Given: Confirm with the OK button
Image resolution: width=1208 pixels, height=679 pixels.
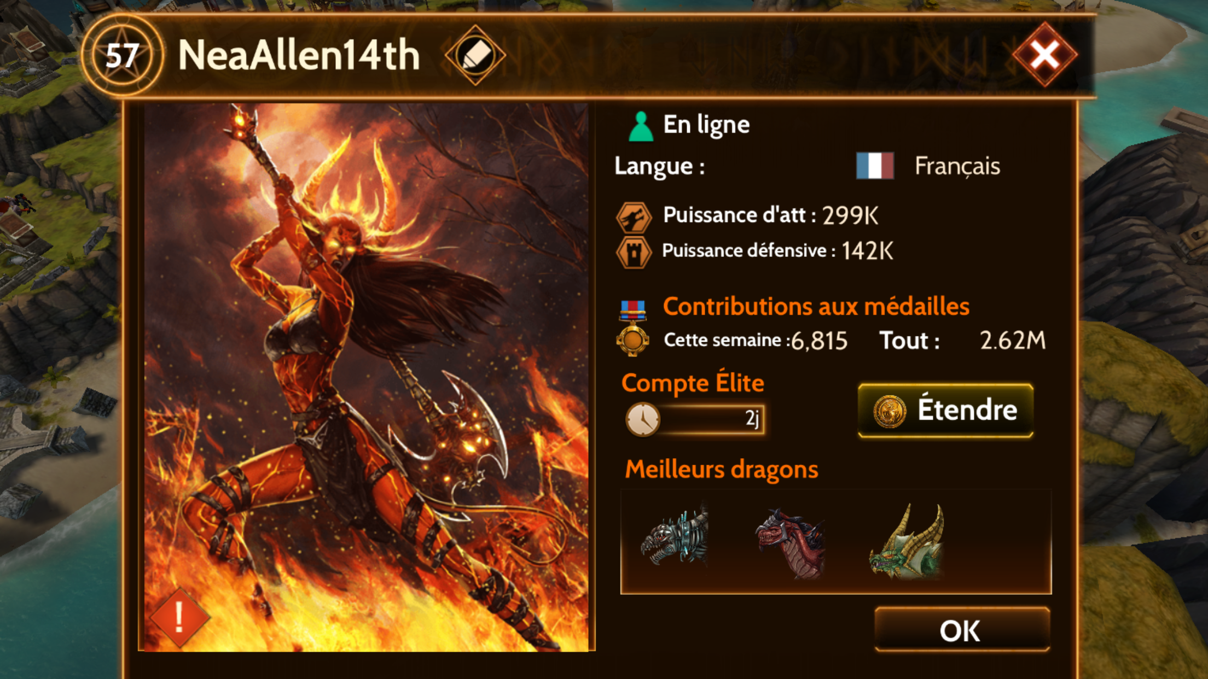Looking at the screenshot, I should click(962, 630).
